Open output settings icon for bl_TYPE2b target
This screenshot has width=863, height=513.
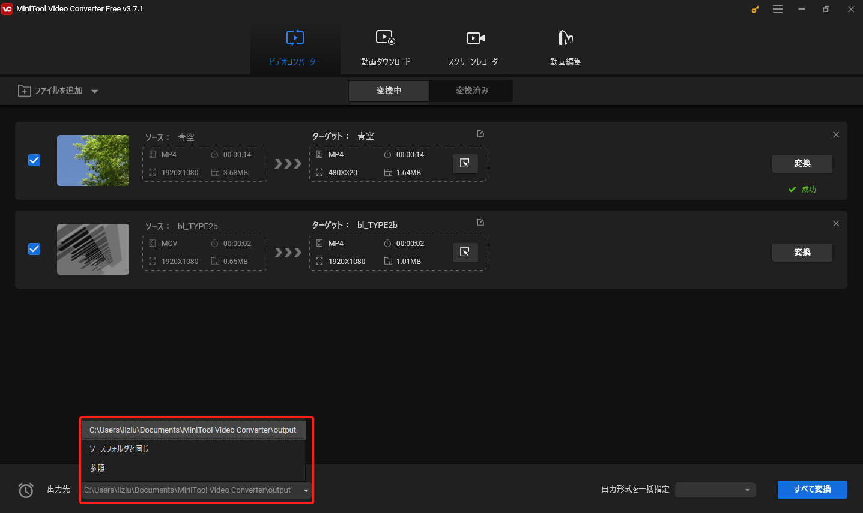coord(465,252)
